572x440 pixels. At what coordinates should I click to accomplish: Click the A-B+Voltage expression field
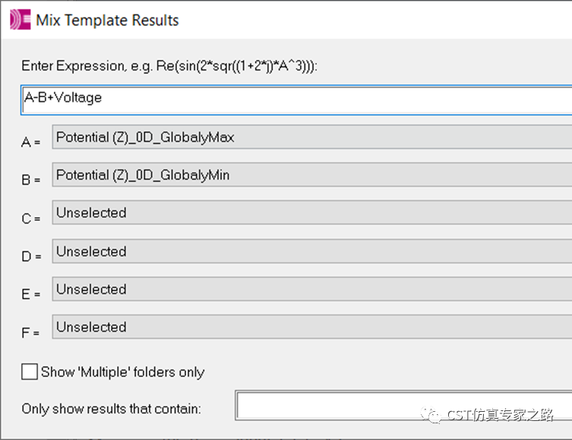click(x=296, y=100)
